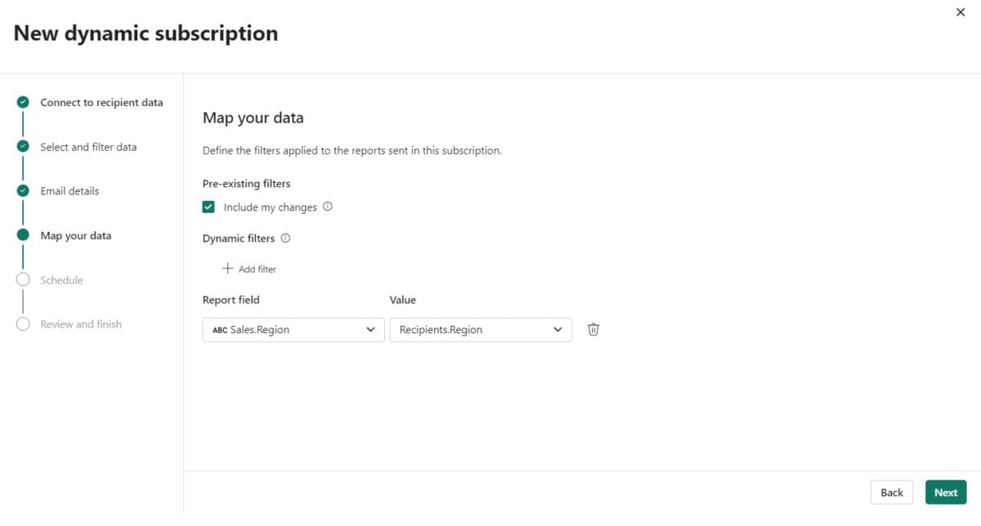Screen dimensions: 981x526
Task: Click the Back button
Action: pyautogui.click(x=891, y=492)
